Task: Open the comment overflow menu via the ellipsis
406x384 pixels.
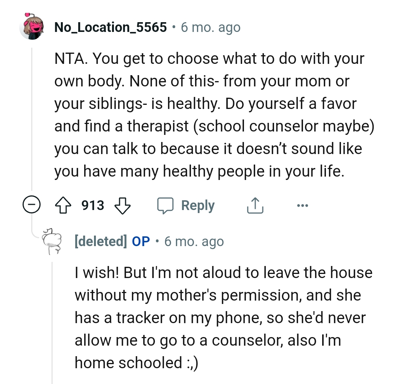Action: tap(303, 205)
